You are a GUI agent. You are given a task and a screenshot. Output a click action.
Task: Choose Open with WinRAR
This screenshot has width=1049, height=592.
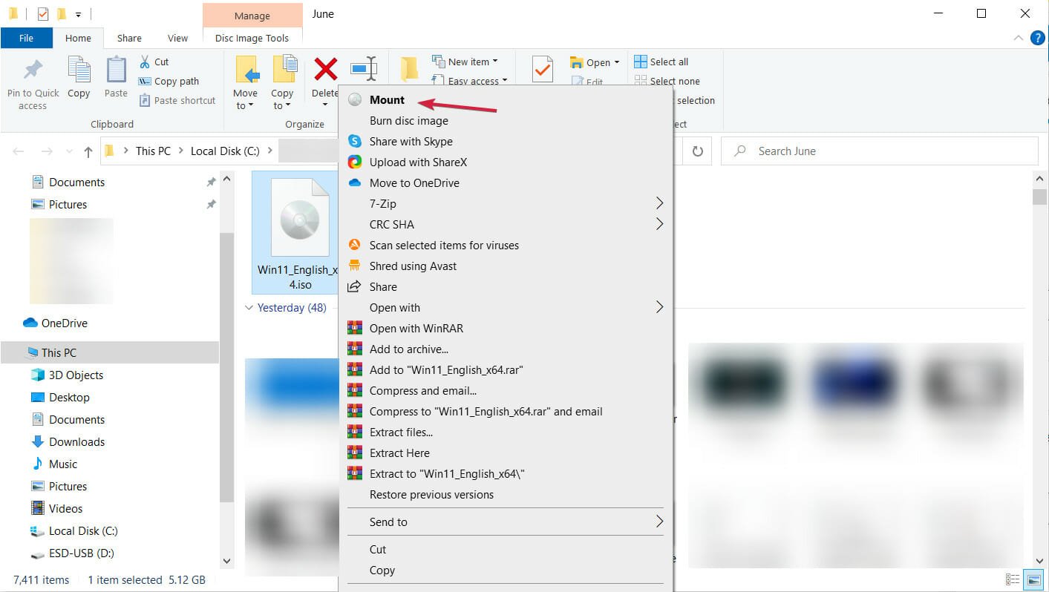pyautogui.click(x=506, y=328)
